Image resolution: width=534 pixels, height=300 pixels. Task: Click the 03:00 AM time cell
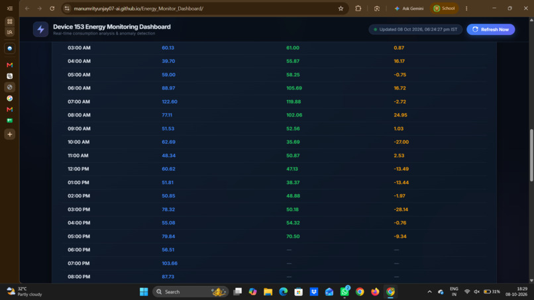[79, 48]
